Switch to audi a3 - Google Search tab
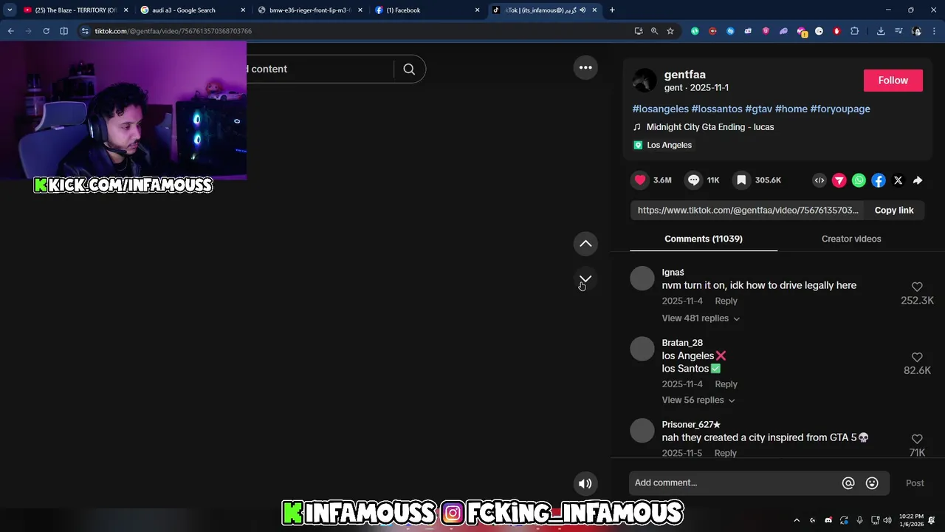Viewport: 945px width, 532px height. [192, 10]
